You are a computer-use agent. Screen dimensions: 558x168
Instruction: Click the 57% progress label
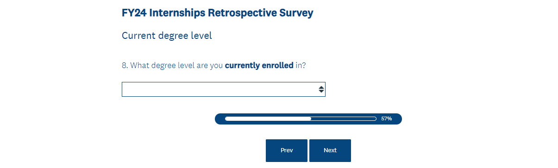point(387,119)
